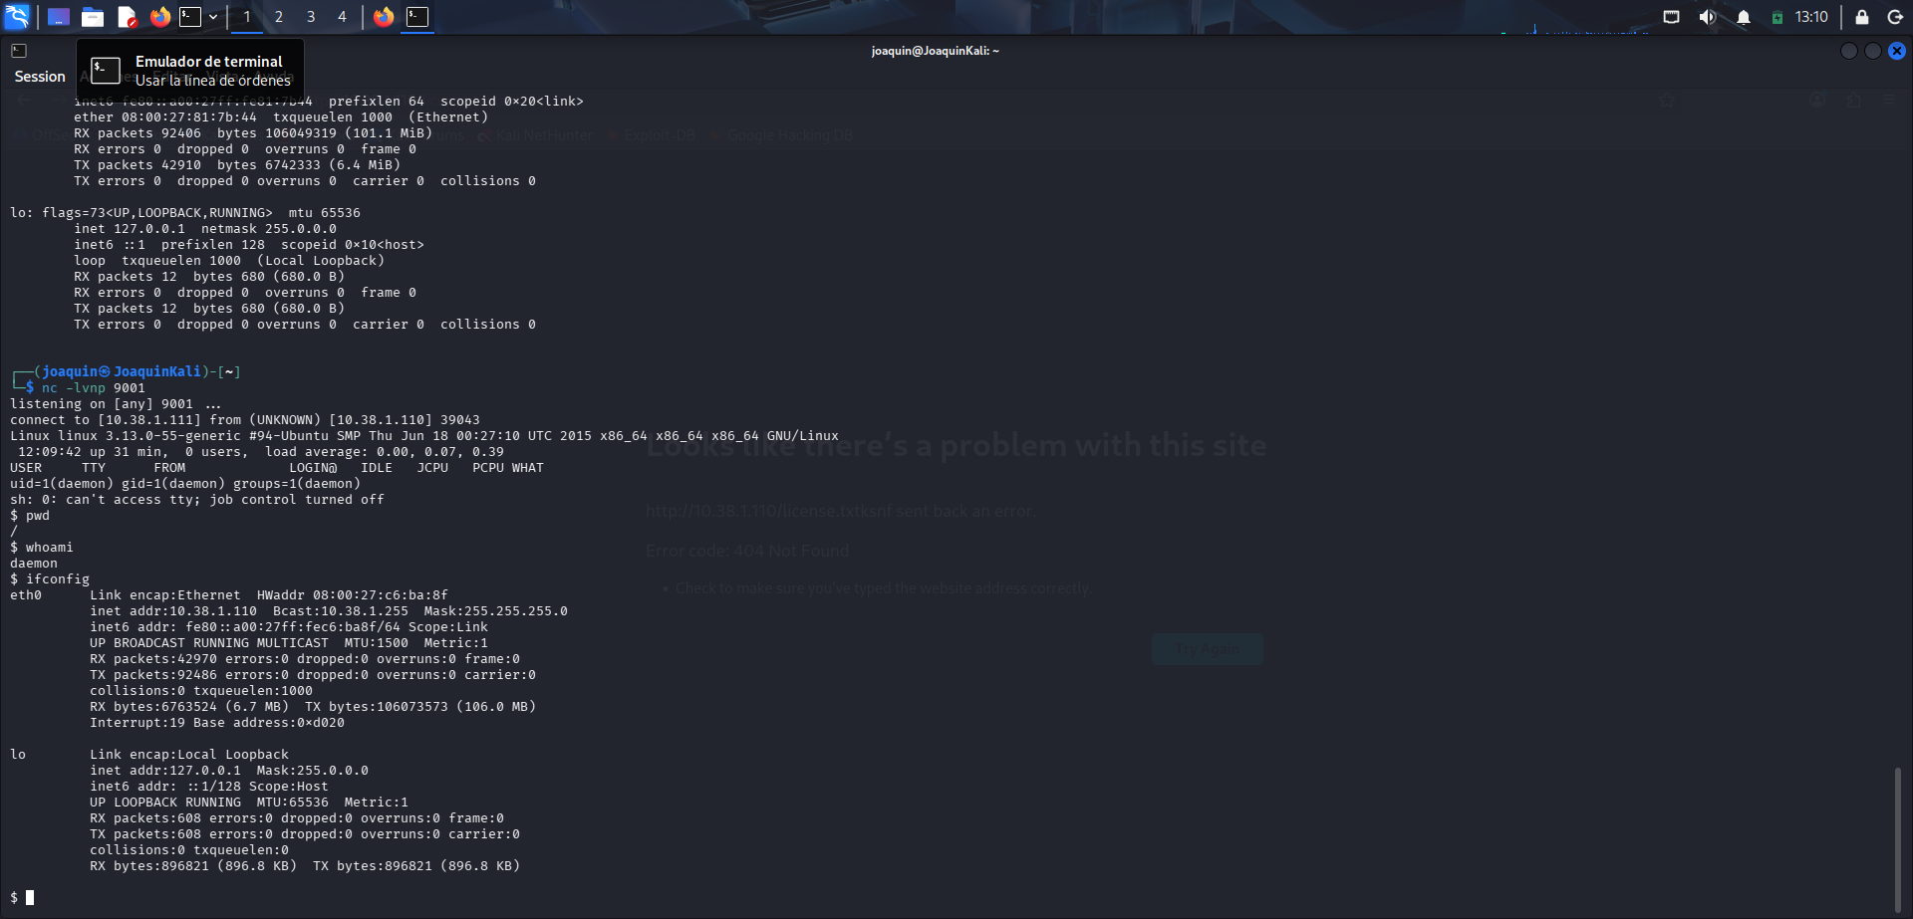Open the terminal launcher dropdown arrow
Image resolution: width=1913 pixels, height=919 pixels.
tap(212, 16)
